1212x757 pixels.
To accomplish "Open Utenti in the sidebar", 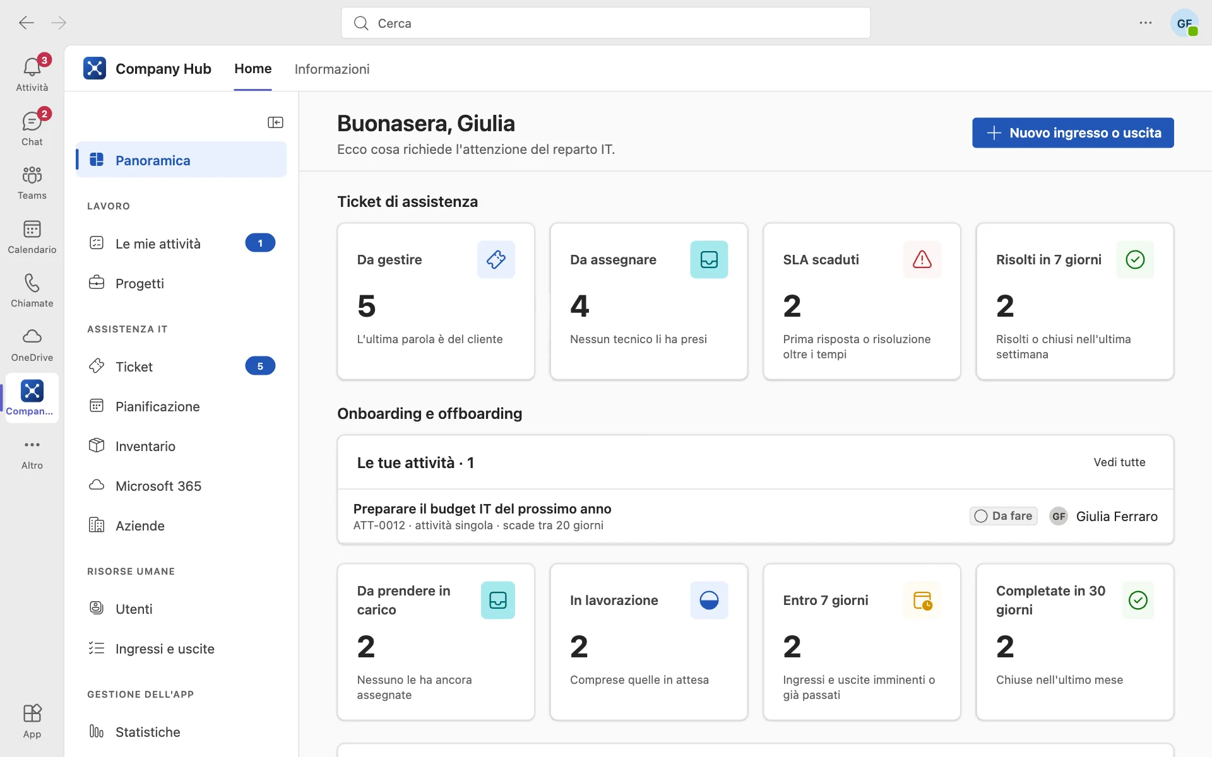I will [x=181, y=609].
